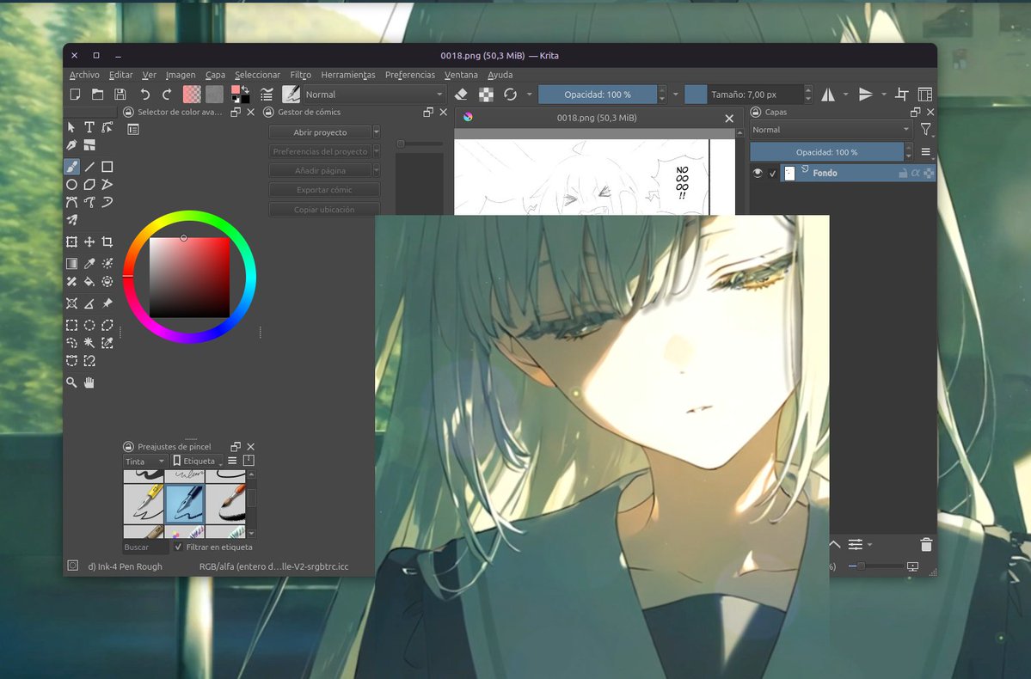The image size is (1031, 679).
Task: Toggle Eraser mode in toolbar
Action: pyautogui.click(x=461, y=94)
